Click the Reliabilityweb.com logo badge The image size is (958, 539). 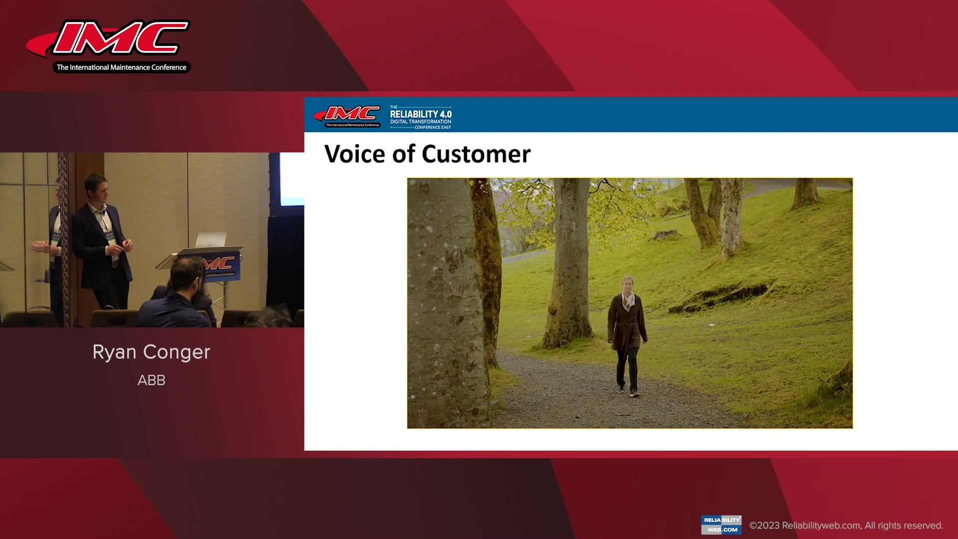point(721,525)
